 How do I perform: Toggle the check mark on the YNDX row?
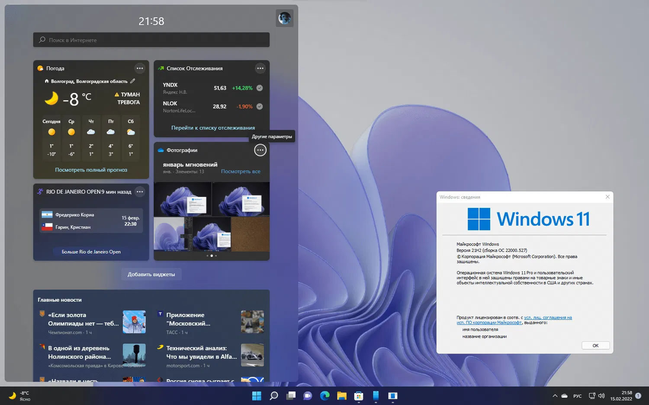tap(260, 88)
